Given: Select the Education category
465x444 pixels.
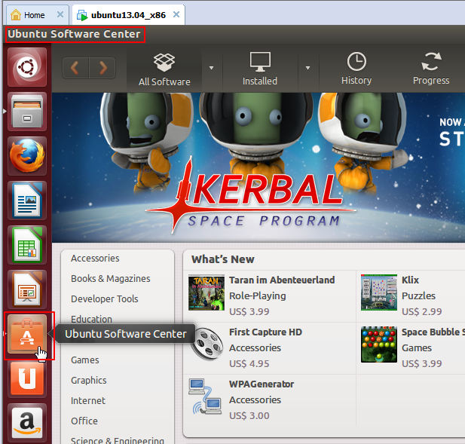Looking at the screenshot, I should (x=91, y=319).
